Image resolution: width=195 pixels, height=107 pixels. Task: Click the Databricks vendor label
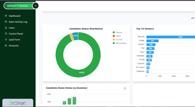pyautogui.click(x=140, y=71)
